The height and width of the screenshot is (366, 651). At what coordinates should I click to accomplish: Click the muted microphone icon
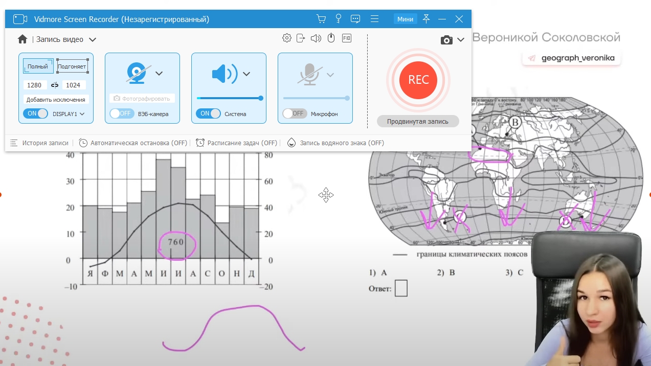[x=308, y=74]
